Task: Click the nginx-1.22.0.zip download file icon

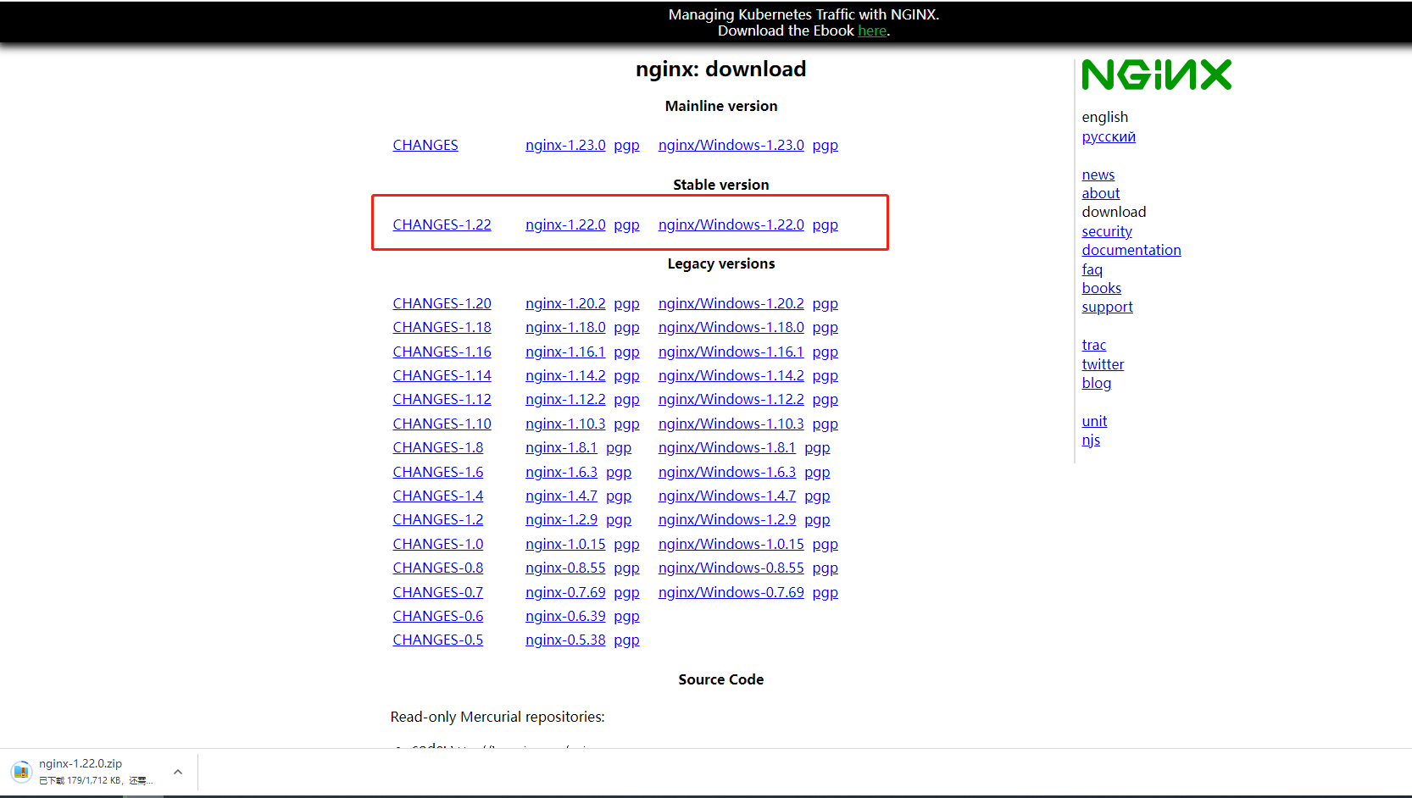Action: (x=21, y=772)
